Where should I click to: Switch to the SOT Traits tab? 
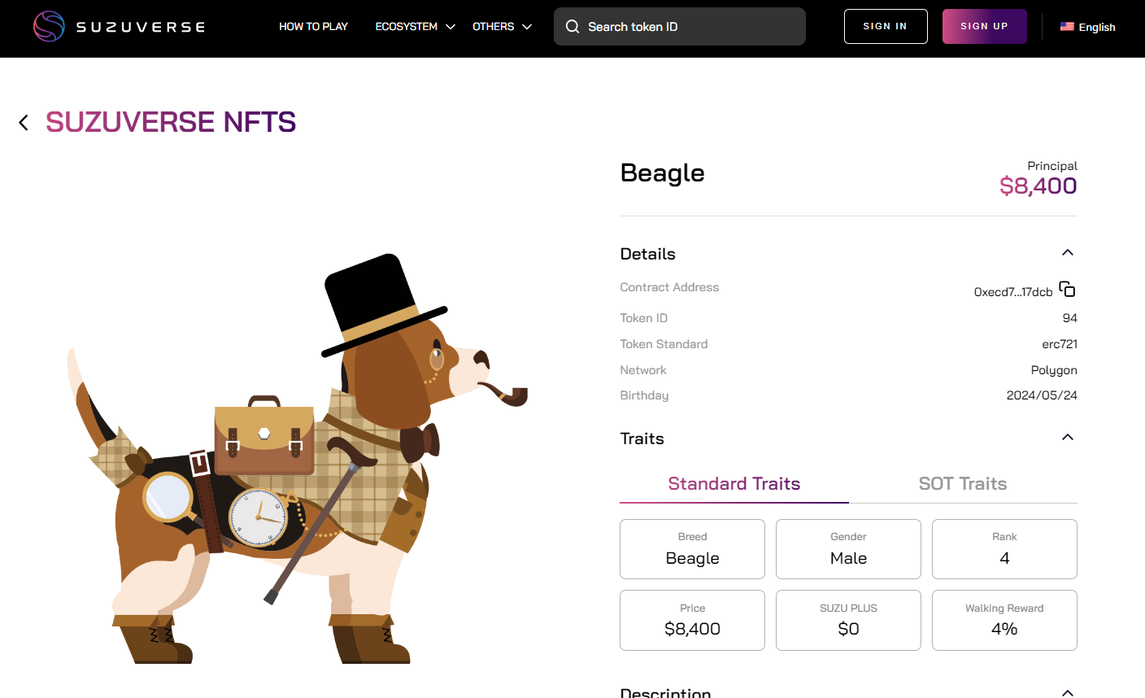click(x=962, y=483)
